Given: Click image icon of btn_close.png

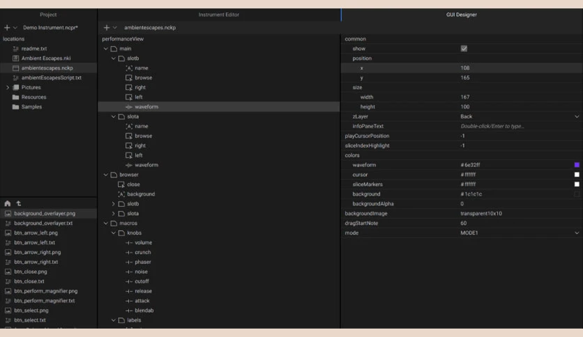Looking at the screenshot, I should pyautogui.click(x=8, y=272).
